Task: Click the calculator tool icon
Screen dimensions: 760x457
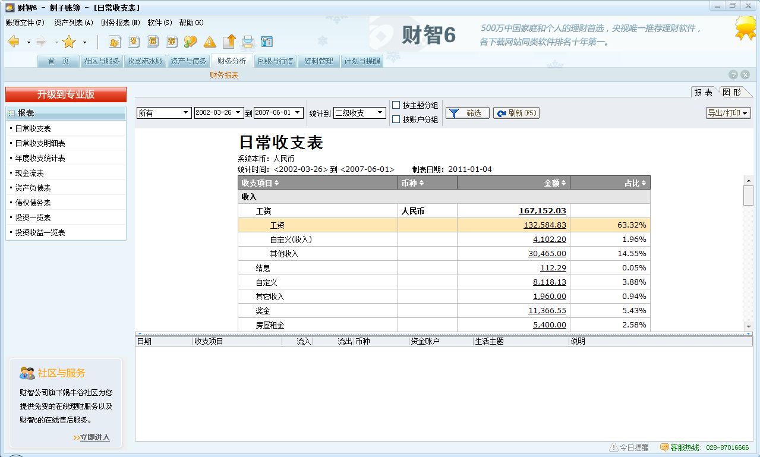Action: click(x=267, y=42)
